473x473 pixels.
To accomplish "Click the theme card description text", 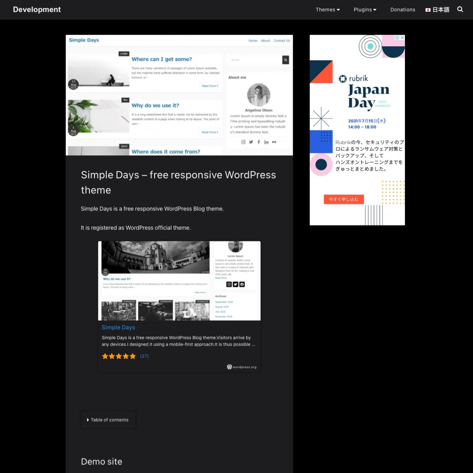I will [x=178, y=341].
